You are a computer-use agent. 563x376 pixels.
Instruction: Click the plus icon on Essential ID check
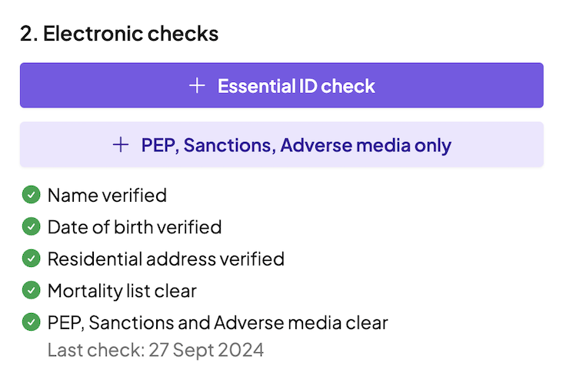198,85
